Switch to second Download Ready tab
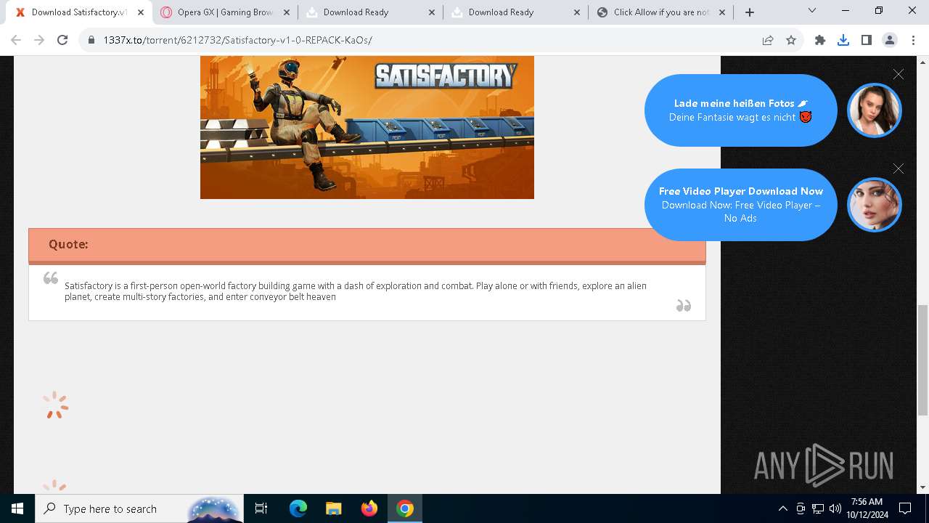This screenshot has height=523, width=929. [x=515, y=12]
